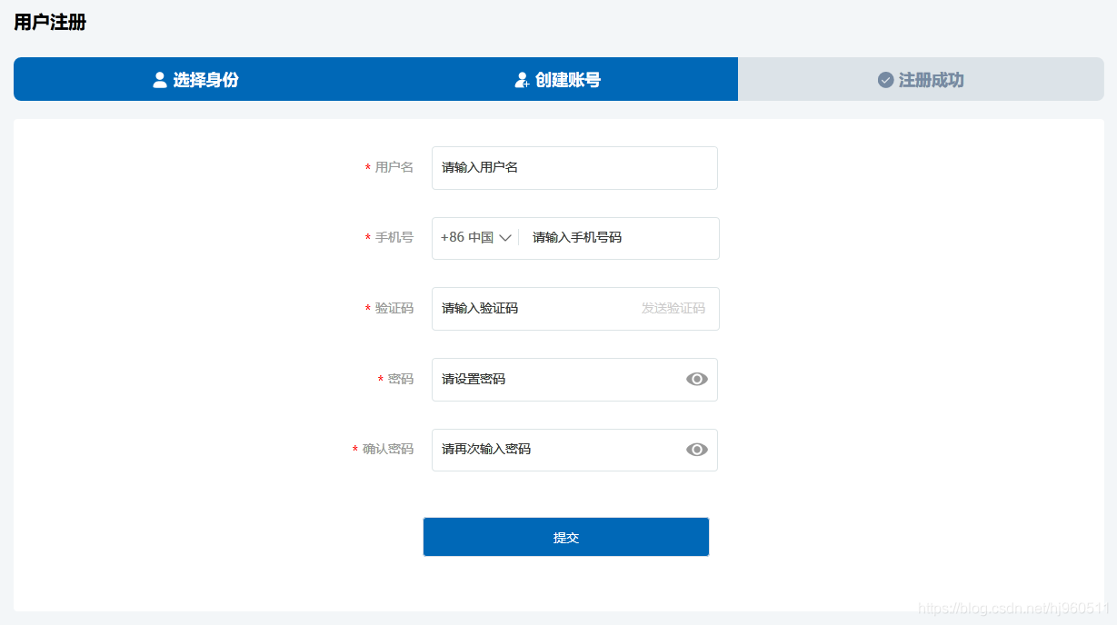Click the 手机号 field label

coord(394,238)
